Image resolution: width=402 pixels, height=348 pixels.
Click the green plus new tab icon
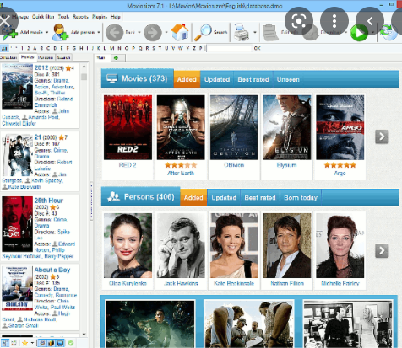[x=116, y=58]
